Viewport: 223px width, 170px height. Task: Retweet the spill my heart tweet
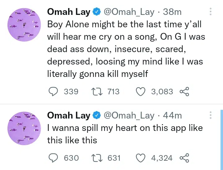(x=97, y=158)
